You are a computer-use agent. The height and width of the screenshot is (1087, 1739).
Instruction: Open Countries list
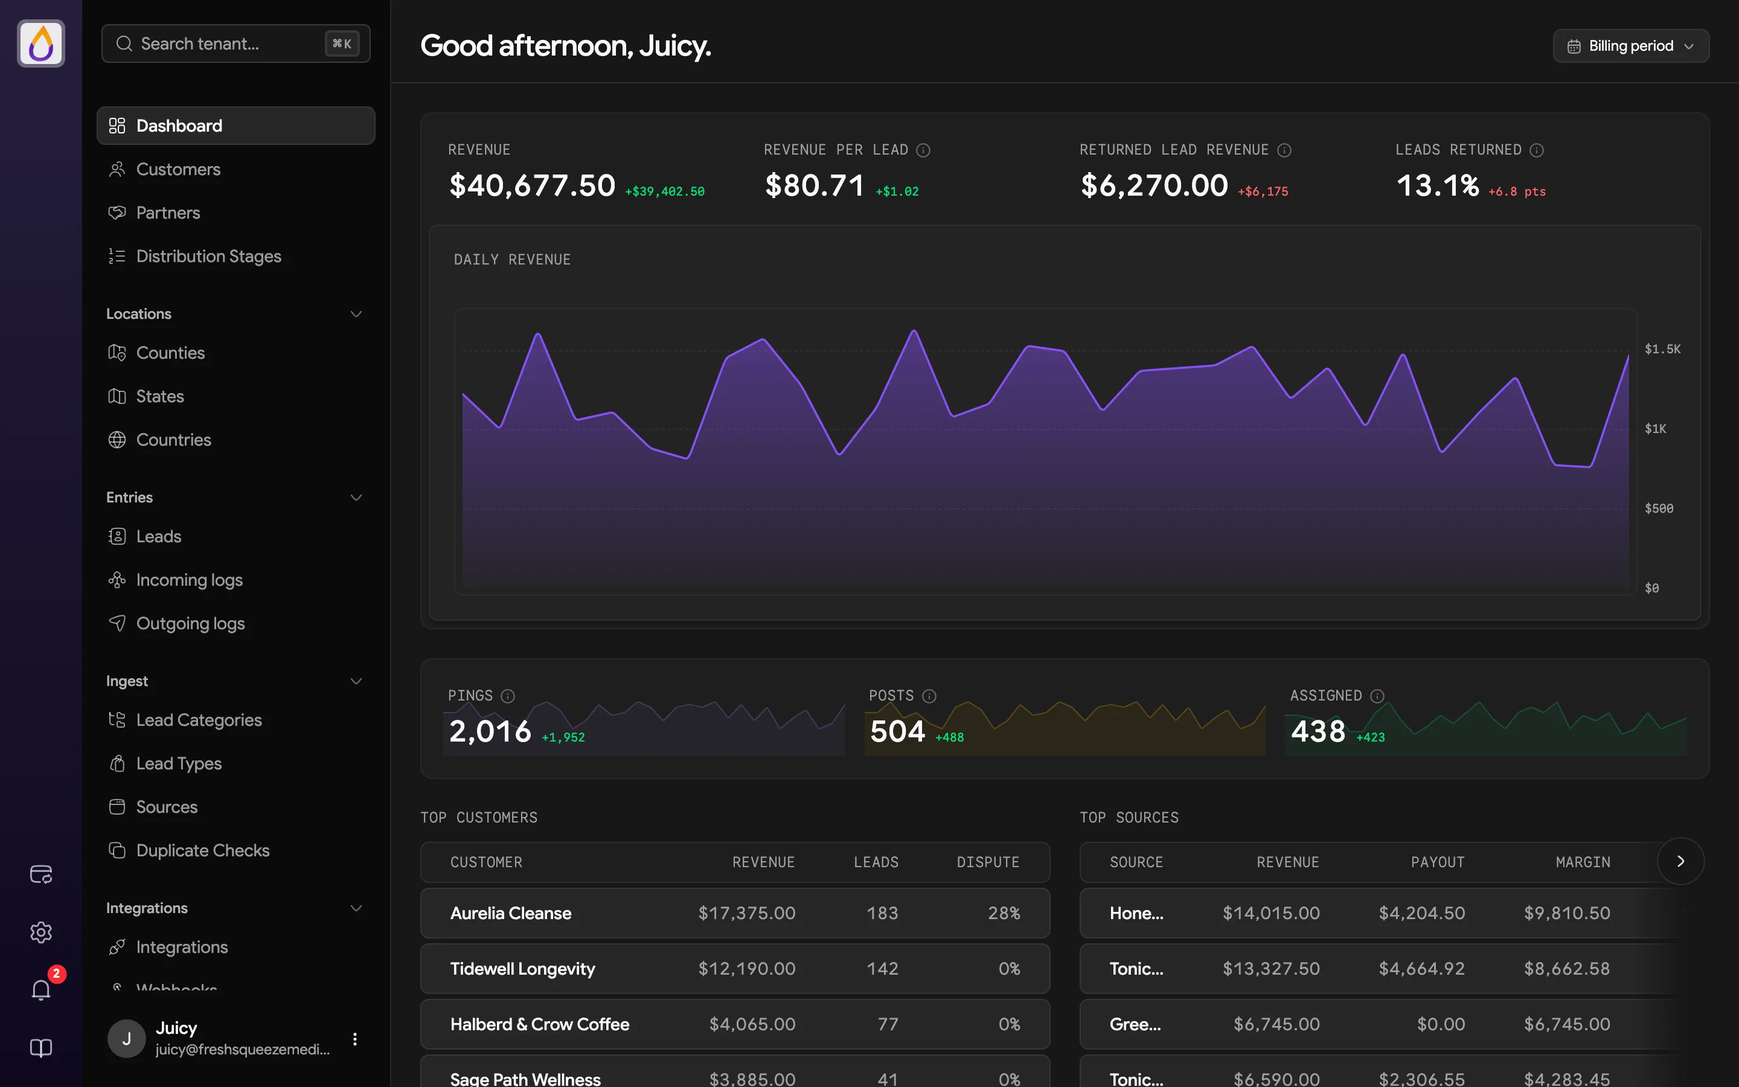235,440
